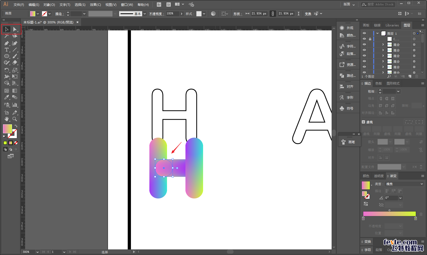The width and height of the screenshot is (427, 255).
Task: Expand the opacity 100% dropdown arrow
Action: [182, 14]
